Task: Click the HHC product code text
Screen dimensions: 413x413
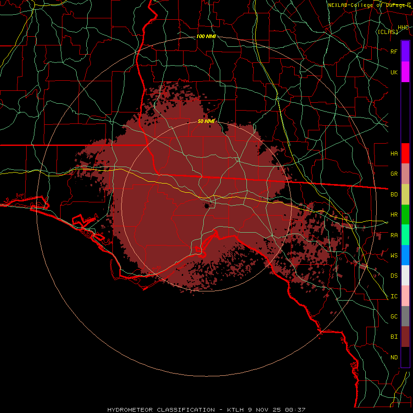Action: (403, 28)
